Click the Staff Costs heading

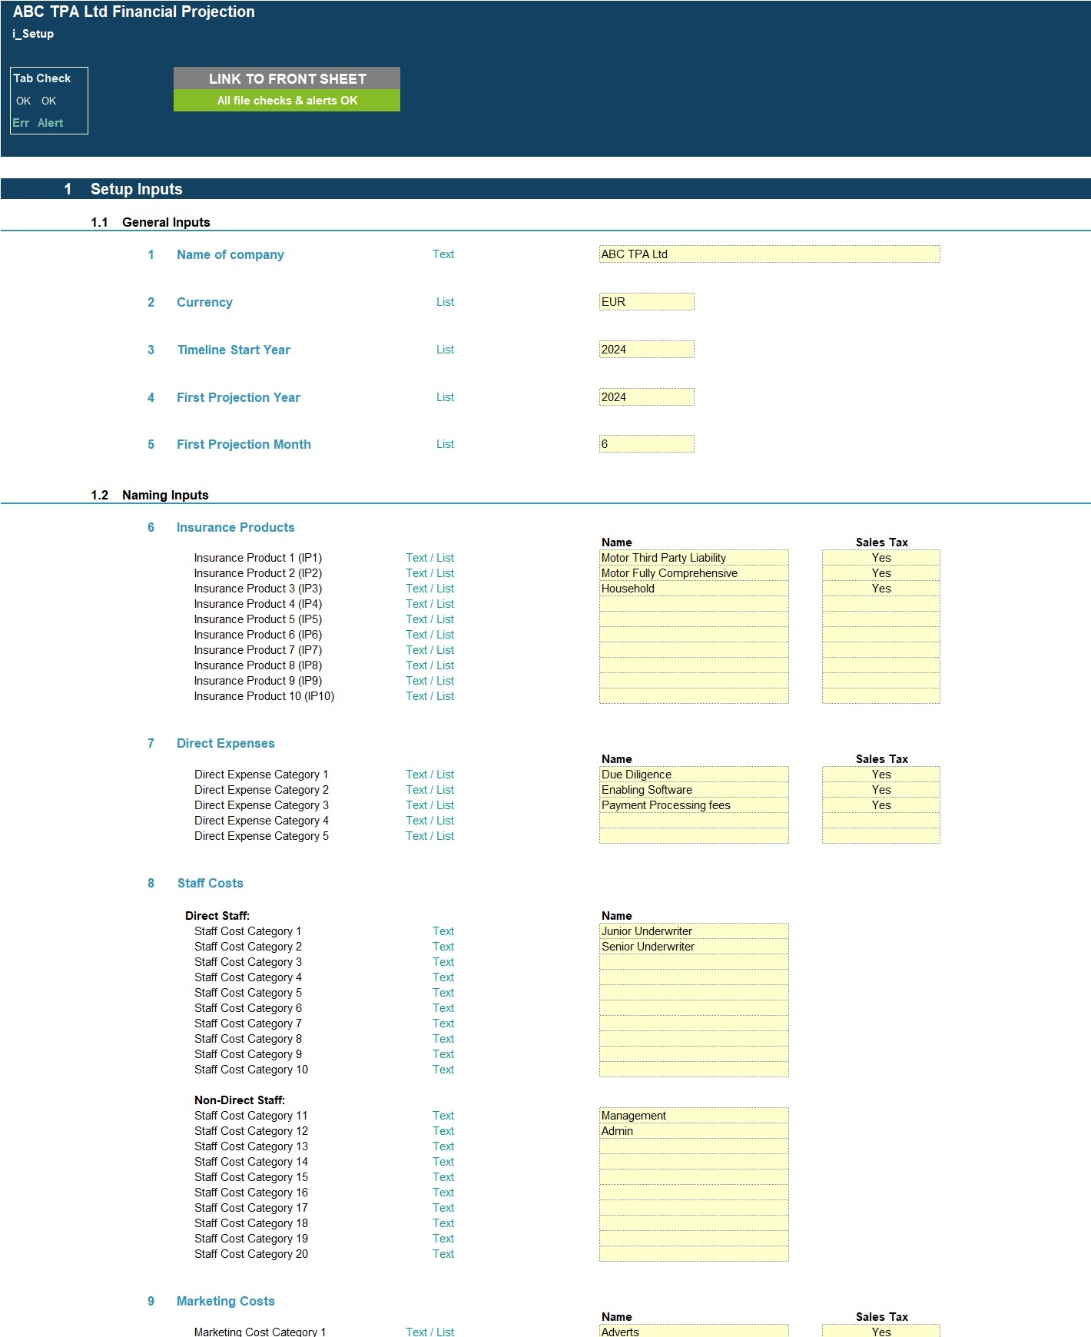pos(210,883)
